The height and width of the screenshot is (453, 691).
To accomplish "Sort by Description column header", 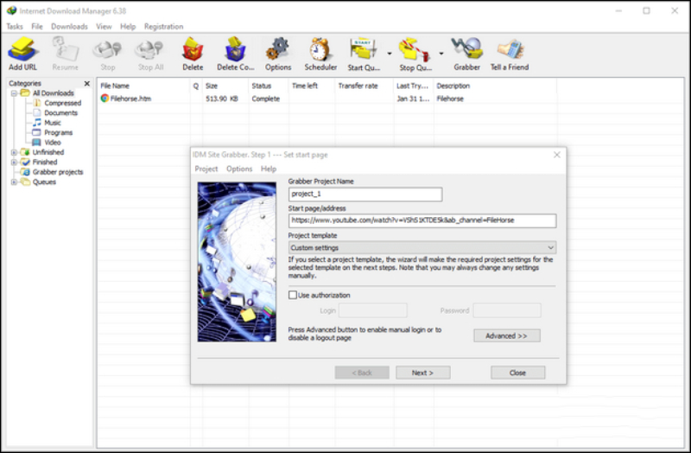I will pos(495,86).
